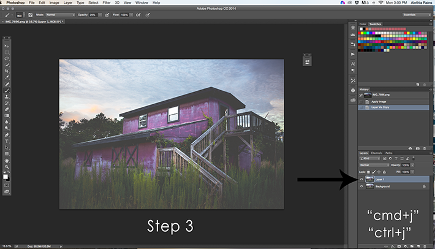Viewport: 435px width, 249px height.
Task: Open the Image menu
Action: (54, 2)
